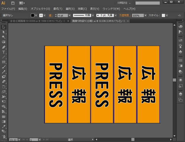This screenshot has height=142, width=185.
Task: Open the Color panel palette icon
Action: point(180,26)
